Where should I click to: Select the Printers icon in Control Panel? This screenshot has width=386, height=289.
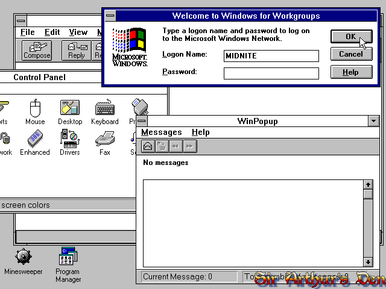139,108
